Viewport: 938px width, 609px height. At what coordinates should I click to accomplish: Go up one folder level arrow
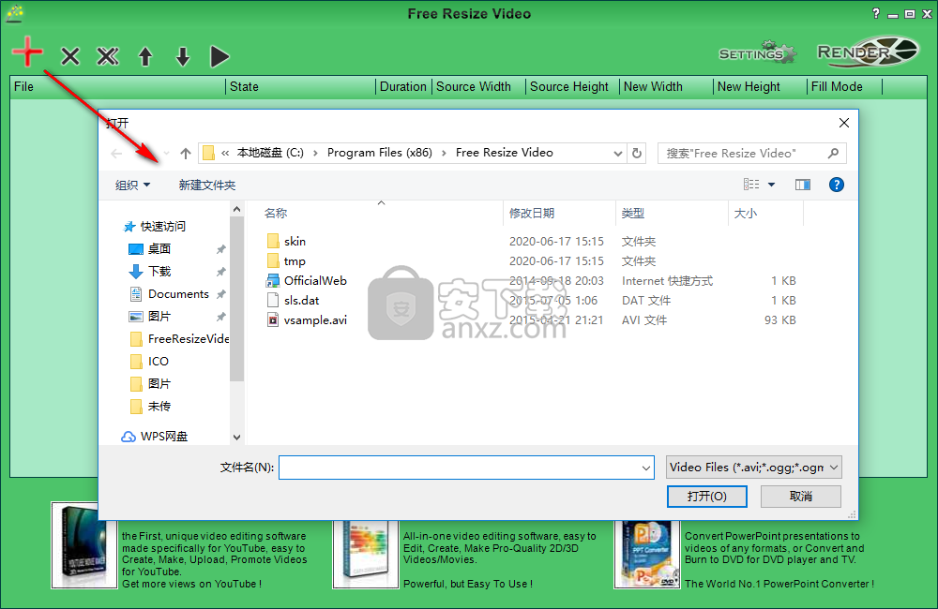click(x=186, y=154)
